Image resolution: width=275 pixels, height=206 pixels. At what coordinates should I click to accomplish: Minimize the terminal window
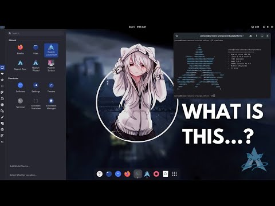coord(262,36)
